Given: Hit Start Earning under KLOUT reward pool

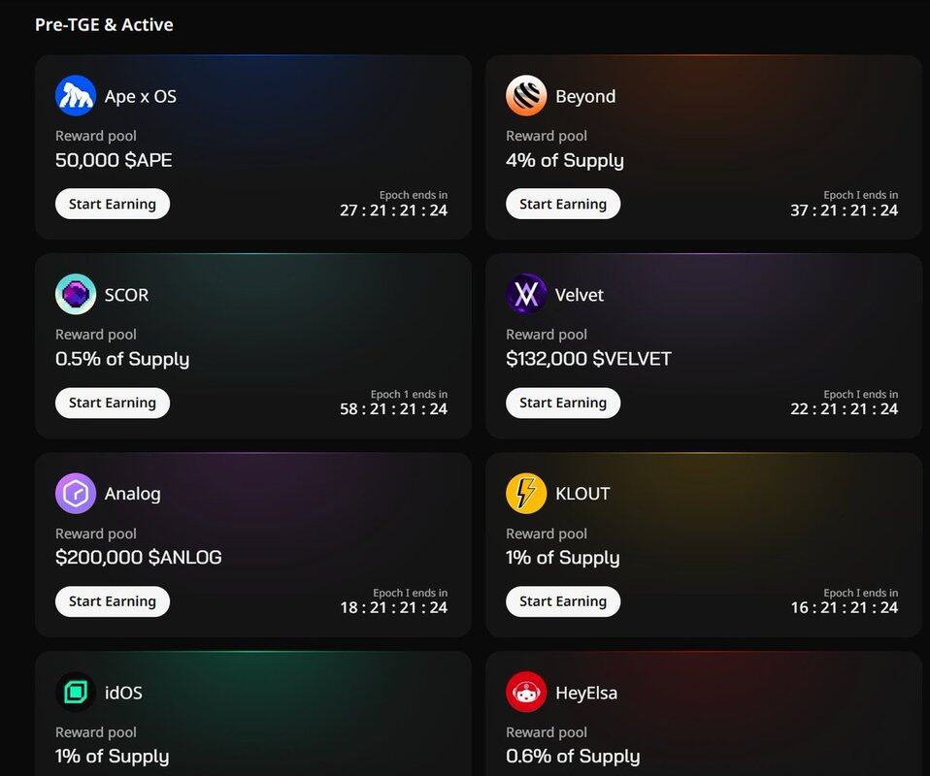Looking at the screenshot, I should [x=563, y=601].
